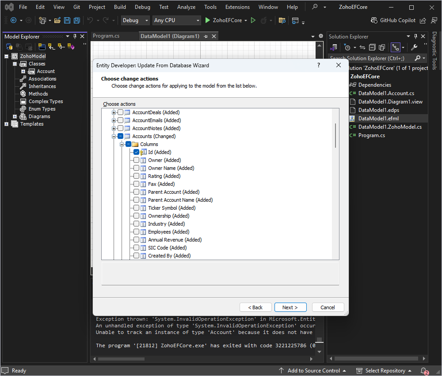Viewport: 442px width, 376px height.
Task: Select the Update Model From Database icon
Action: pyautogui.click(x=8, y=46)
